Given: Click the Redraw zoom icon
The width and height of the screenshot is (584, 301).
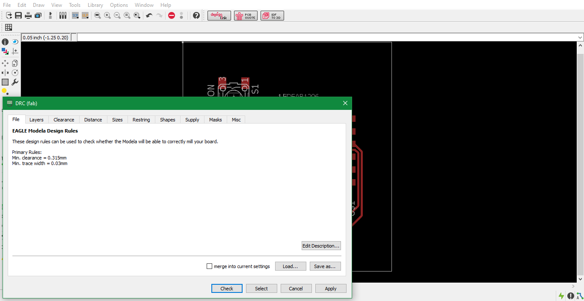Looking at the screenshot, I should [127, 15].
